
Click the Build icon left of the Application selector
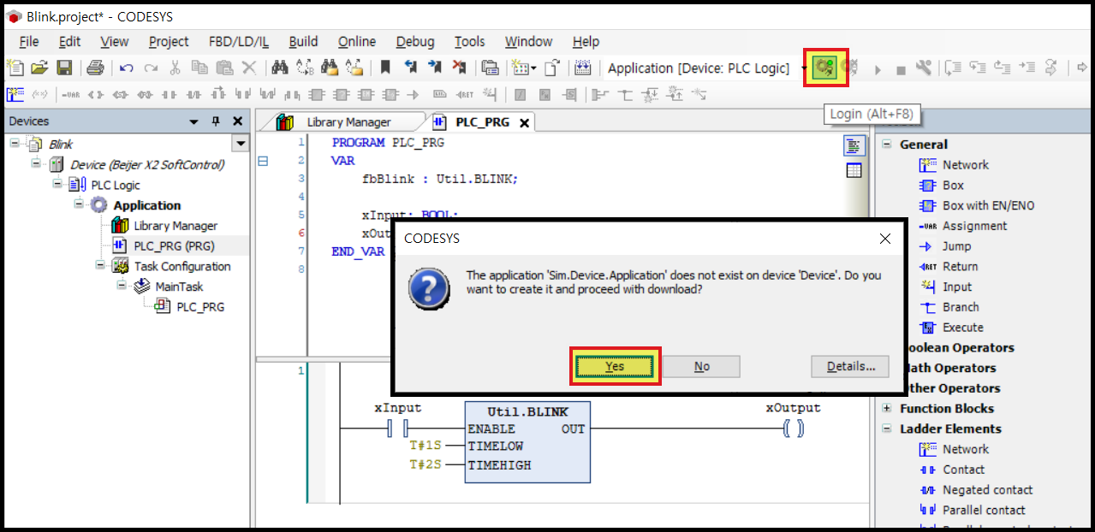click(x=583, y=68)
